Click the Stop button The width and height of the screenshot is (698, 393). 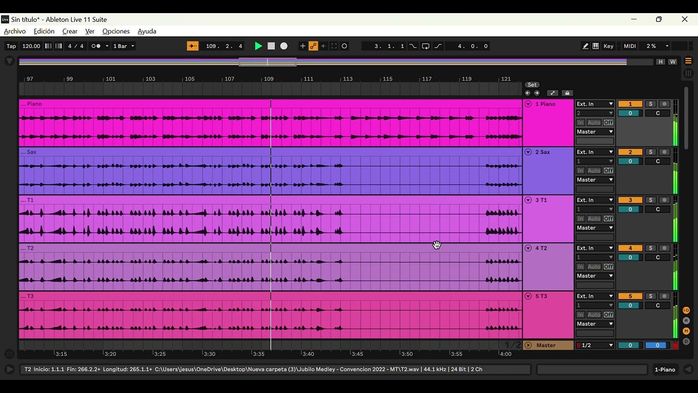coord(271,46)
